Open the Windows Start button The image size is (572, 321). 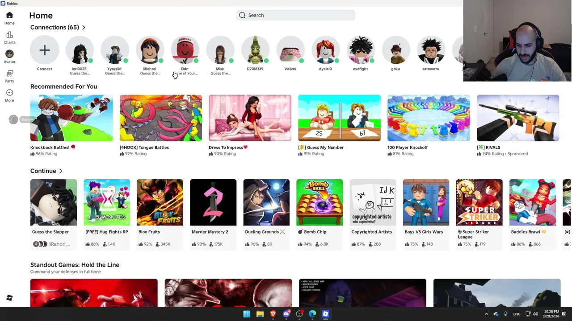247,314
